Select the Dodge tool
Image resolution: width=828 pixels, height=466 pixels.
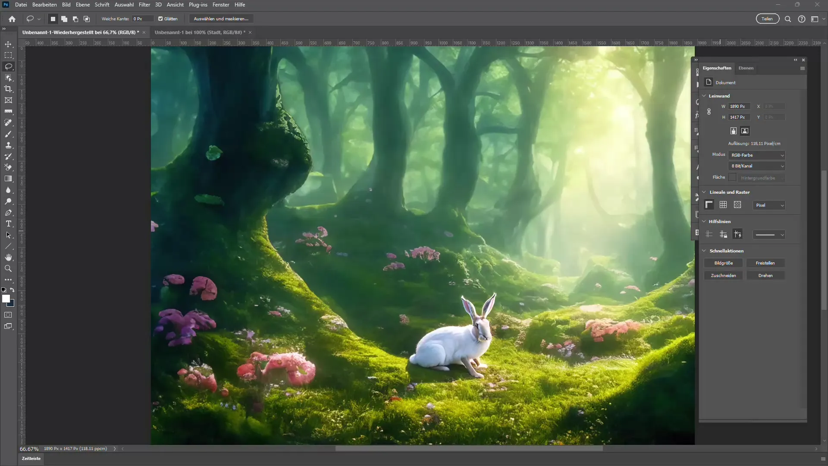pyautogui.click(x=8, y=201)
